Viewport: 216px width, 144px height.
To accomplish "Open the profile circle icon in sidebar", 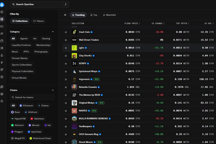I will 2,77.
